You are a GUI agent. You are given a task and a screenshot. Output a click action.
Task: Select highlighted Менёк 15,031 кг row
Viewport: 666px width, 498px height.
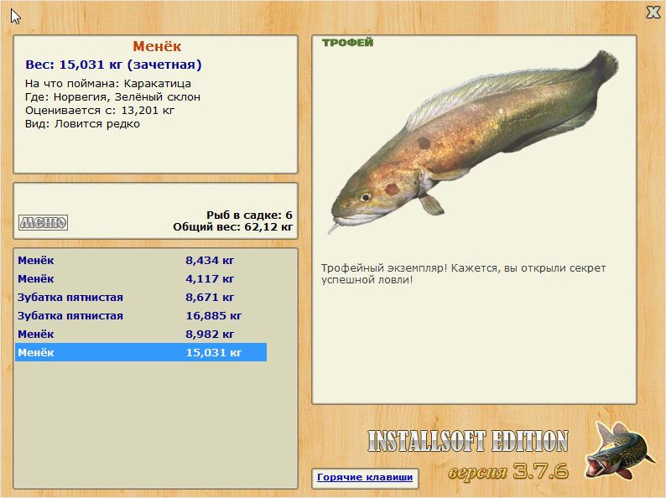click(x=141, y=352)
